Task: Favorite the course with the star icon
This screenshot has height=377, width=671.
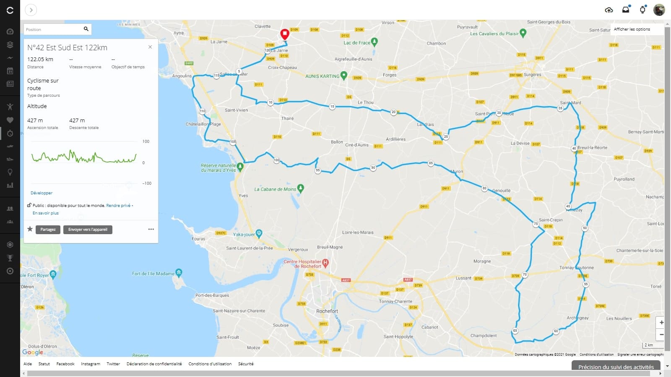Action: pyautogui.click(x=30, y=229)
